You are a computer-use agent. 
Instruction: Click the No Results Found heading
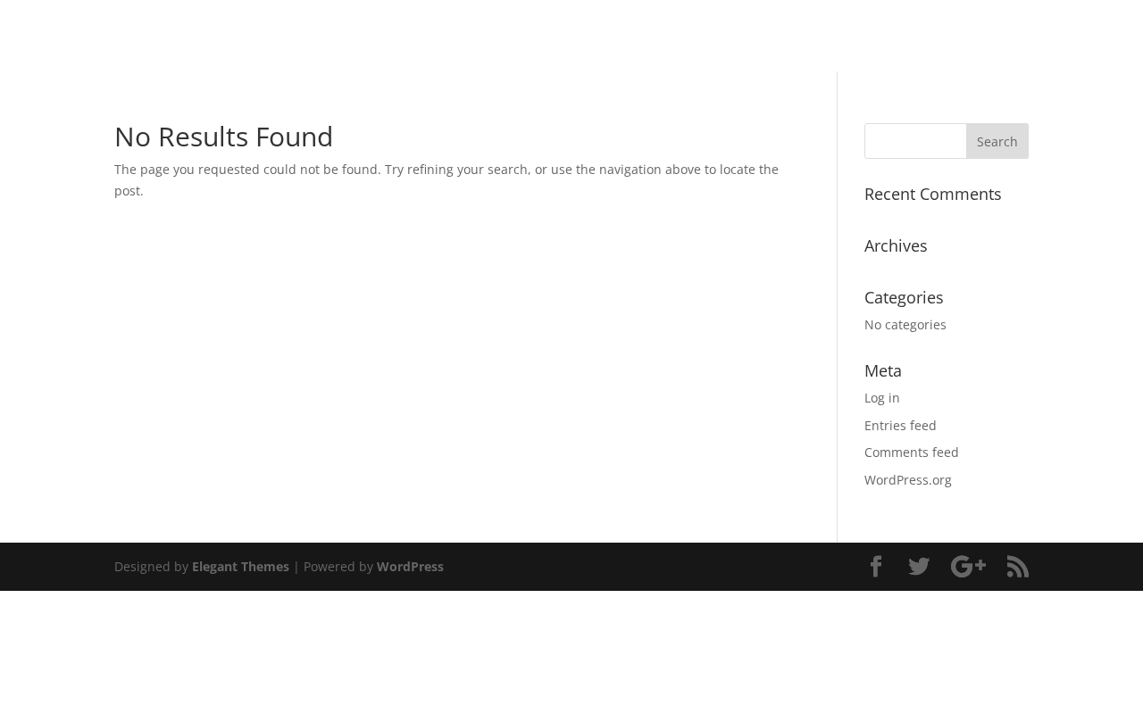223,137
